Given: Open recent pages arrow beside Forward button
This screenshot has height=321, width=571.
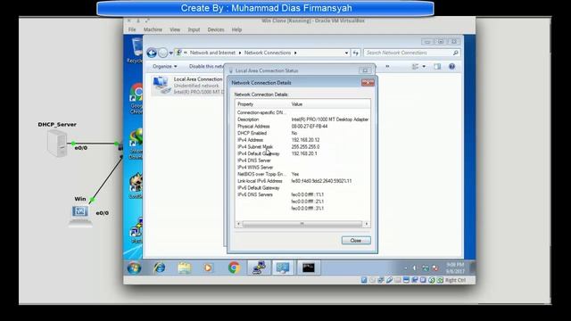Looking at the screenshot, I should pyautogui.click(x=170, y=53).
